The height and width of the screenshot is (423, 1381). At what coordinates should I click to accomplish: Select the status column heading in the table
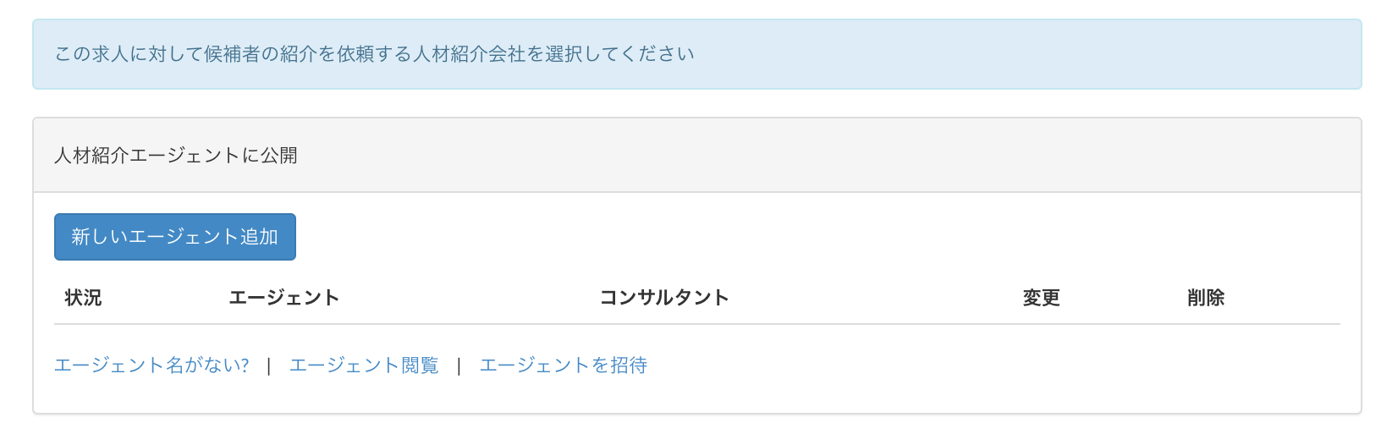pyautogui.click(x=83, y=298)
